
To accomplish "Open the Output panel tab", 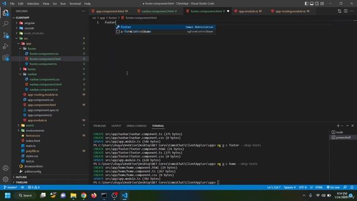I will (x=116, y=126).
